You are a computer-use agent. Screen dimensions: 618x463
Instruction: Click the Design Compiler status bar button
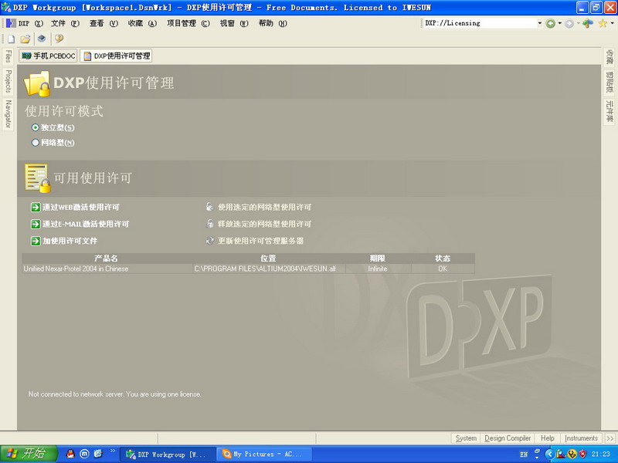[508, 438]
